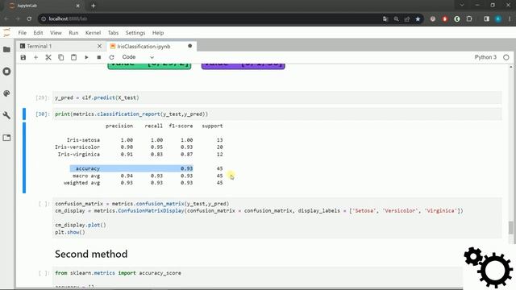Open the browser zoom magnifier icon

click(396, 19)
